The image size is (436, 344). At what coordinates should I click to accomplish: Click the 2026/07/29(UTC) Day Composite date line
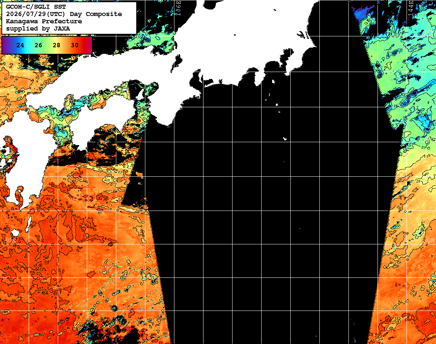coord(64,14)
